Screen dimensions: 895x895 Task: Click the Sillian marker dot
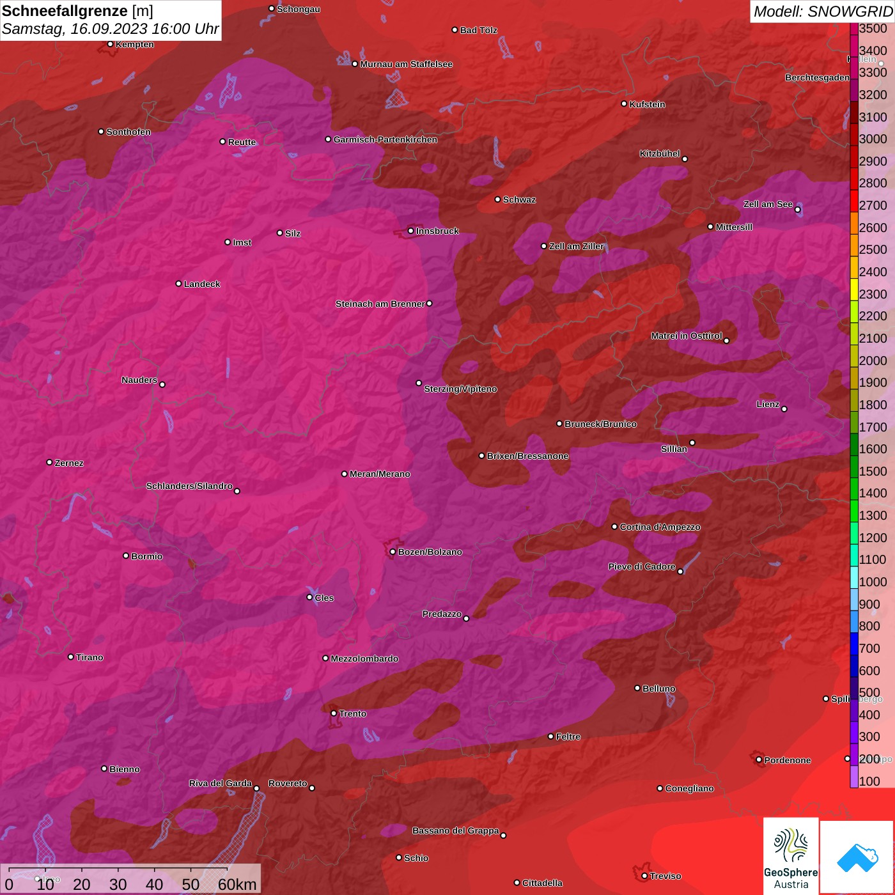692,442
